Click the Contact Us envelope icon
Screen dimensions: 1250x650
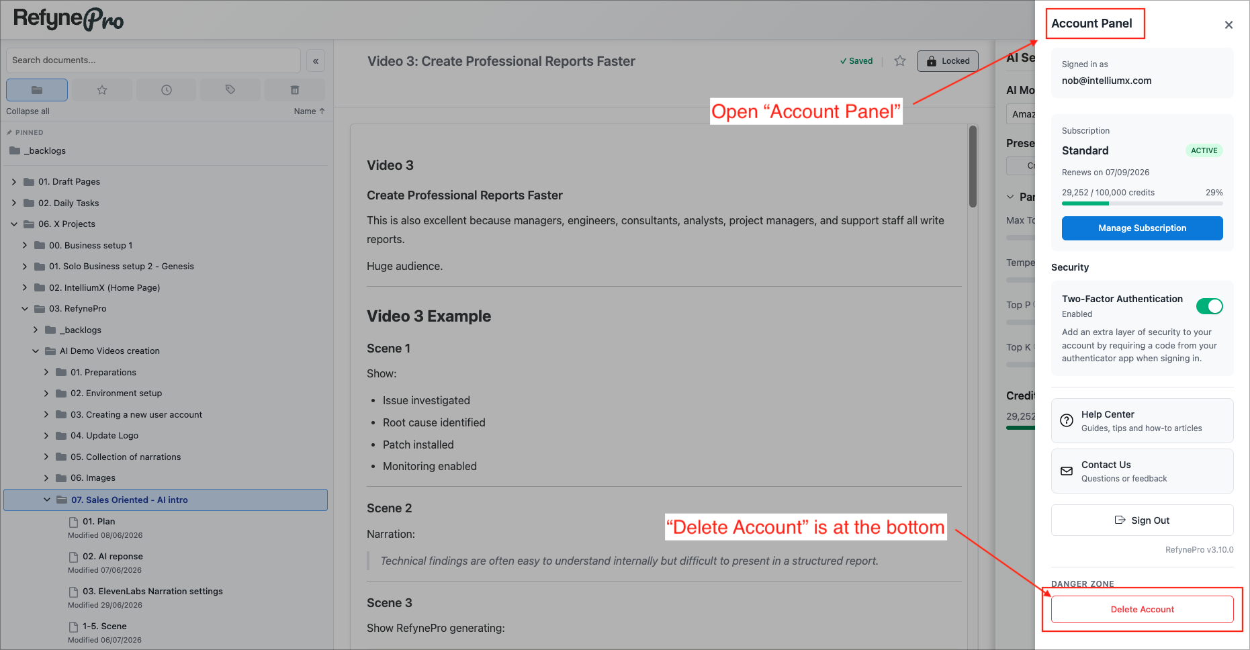point(1067,471)
